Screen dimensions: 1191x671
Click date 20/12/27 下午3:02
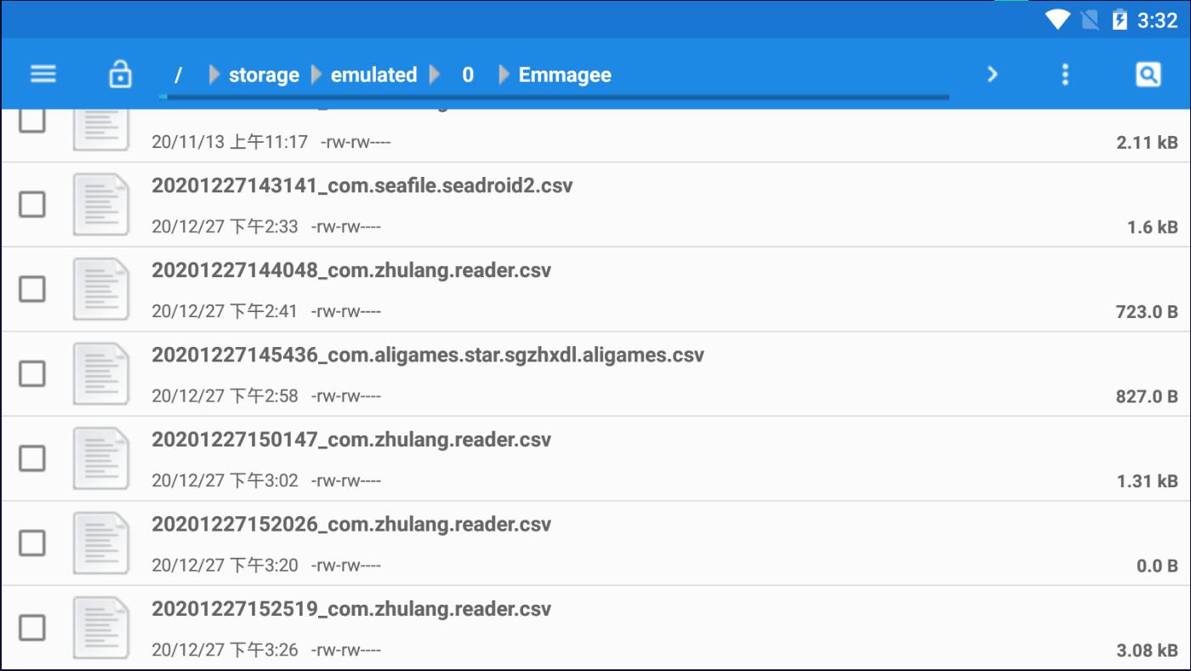pyautogui.click(x=225, y=481)
